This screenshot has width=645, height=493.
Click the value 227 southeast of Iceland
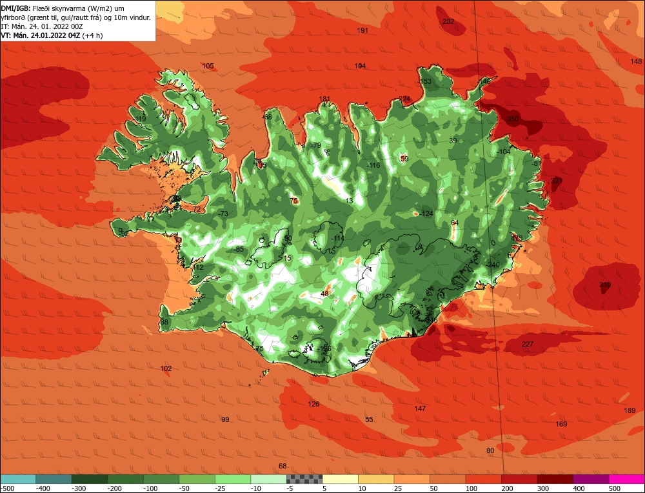(528, 344)
